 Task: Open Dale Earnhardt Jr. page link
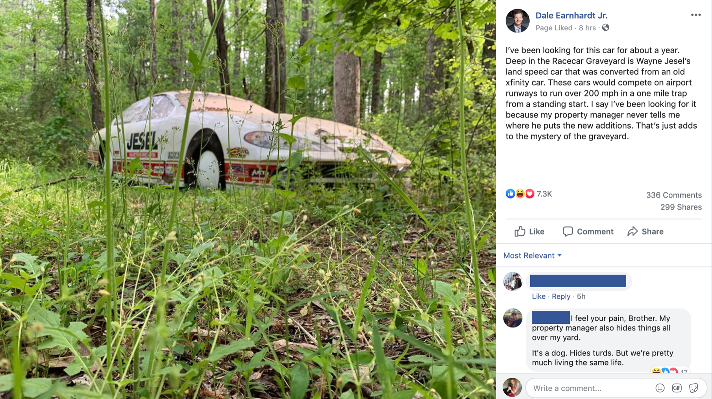point(571,15)
